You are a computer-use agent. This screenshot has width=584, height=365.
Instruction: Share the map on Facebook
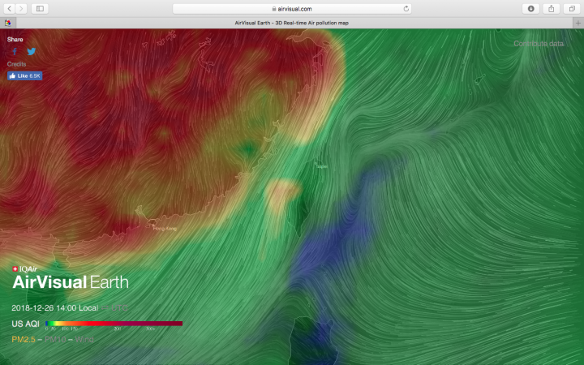pyautogui.click(x=15, y=52)
